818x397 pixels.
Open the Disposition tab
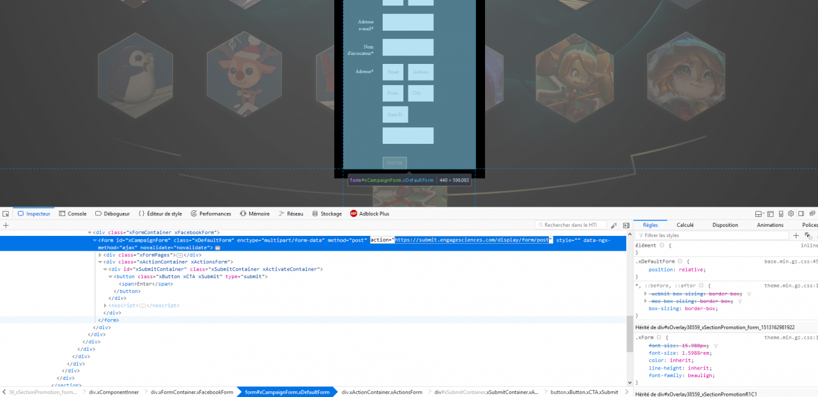pyautogui.click(x=725, y=225)
